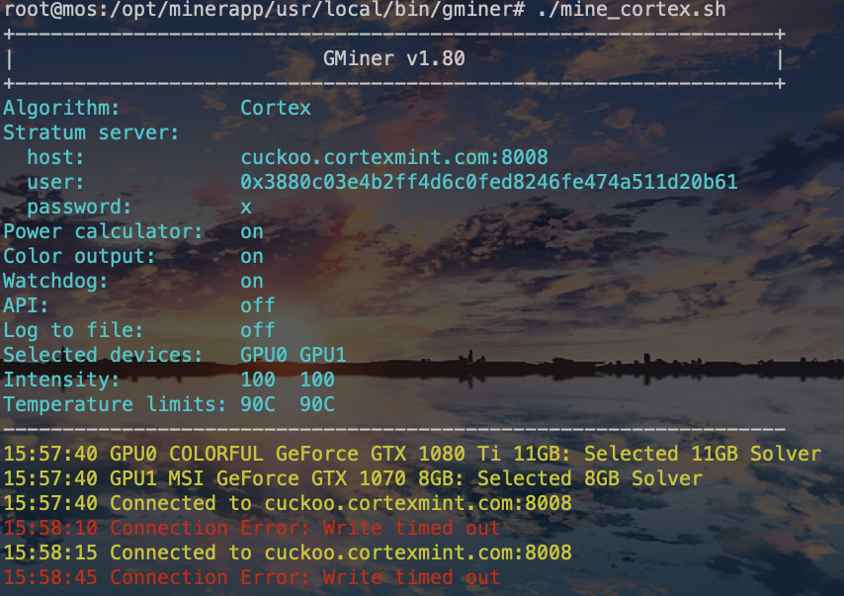Click the Selected 11GB Solver text

point(703,454)
